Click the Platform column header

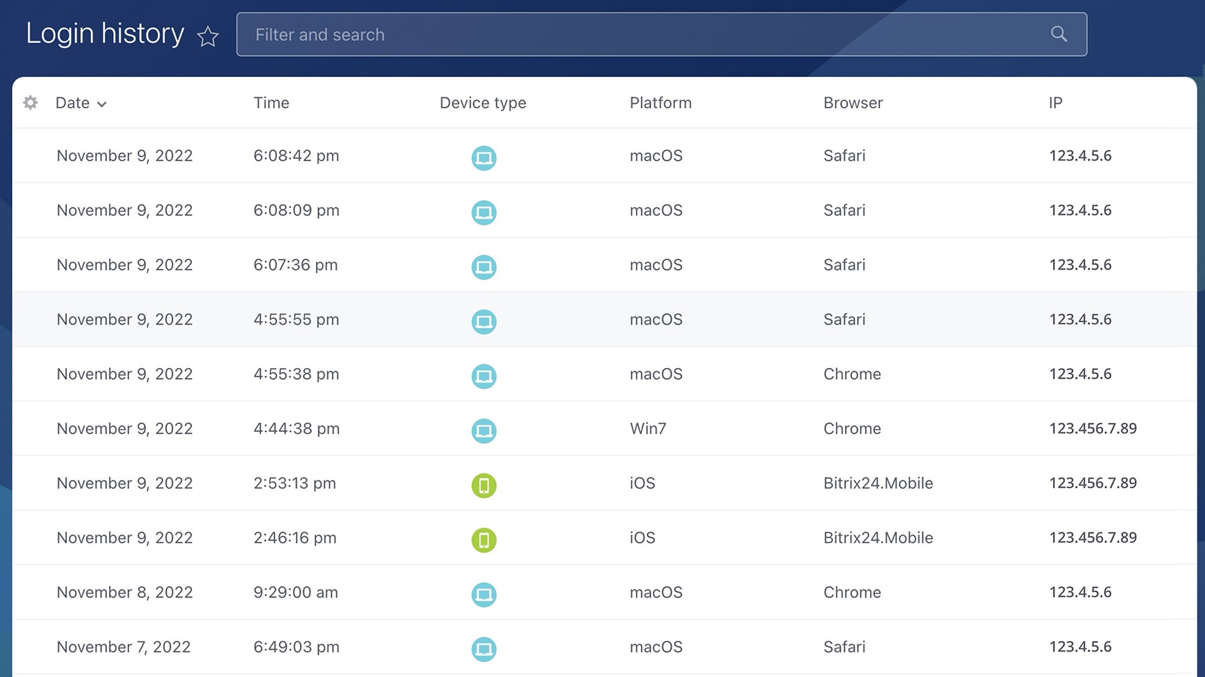660,103
